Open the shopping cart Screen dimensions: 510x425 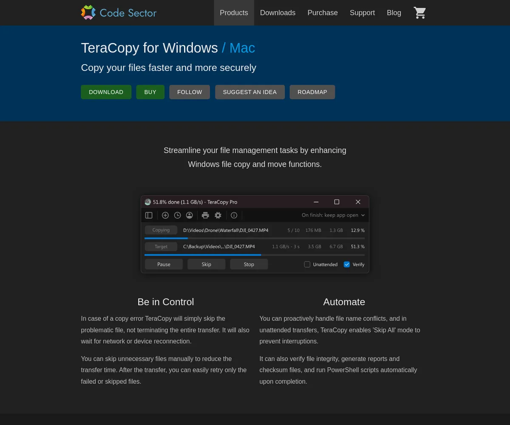419,13
